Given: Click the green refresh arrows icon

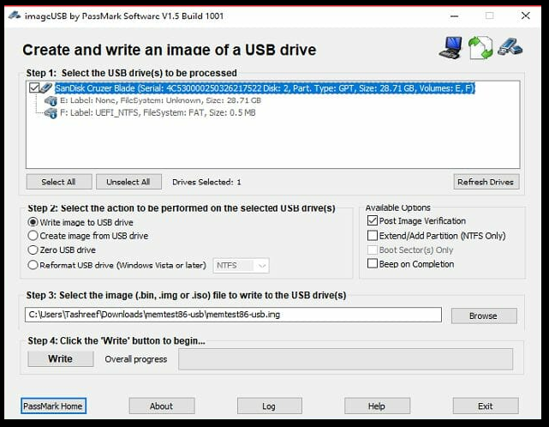Looking at the screenshot, I should pos(480,48).
